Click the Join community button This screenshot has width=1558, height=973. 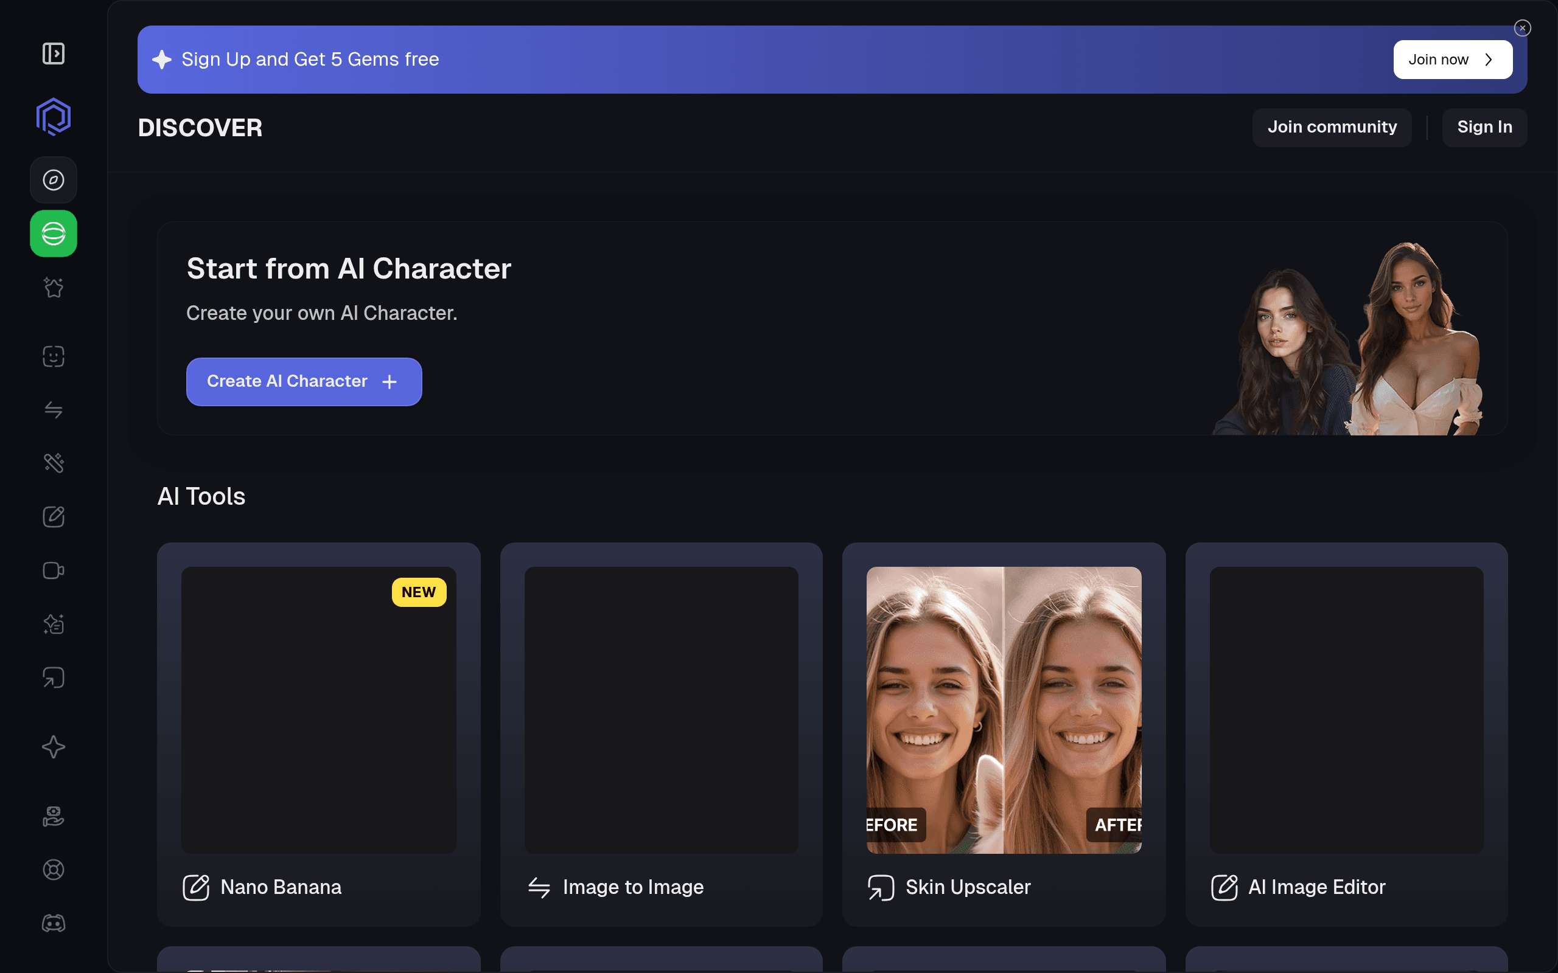tap(1332, 128)
